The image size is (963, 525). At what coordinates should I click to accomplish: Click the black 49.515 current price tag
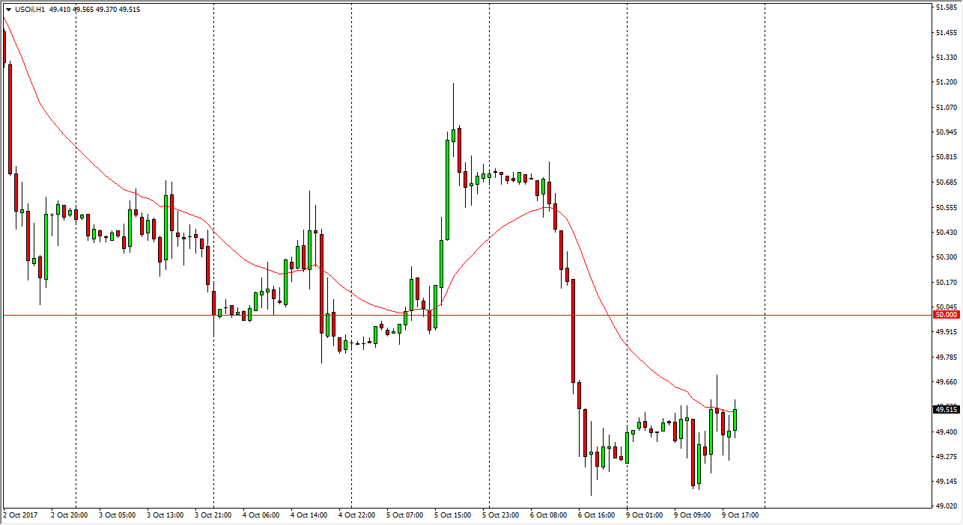(x=947, y=409)
